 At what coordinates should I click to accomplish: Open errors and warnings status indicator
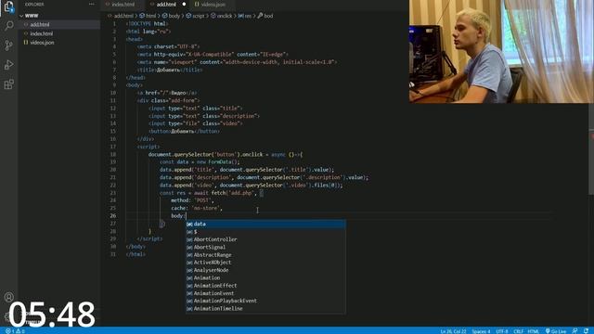coord(15,331)
